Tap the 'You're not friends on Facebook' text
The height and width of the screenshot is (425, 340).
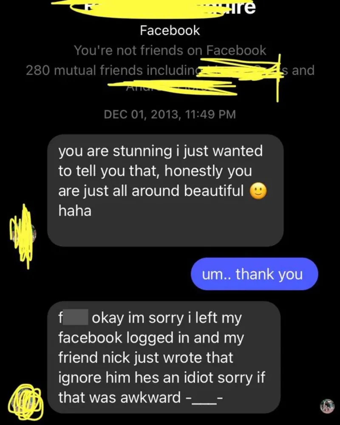[x=170, y=51]
